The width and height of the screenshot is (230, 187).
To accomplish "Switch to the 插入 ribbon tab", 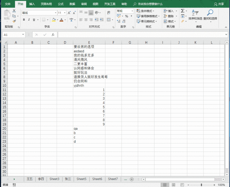I will [32, 4].
